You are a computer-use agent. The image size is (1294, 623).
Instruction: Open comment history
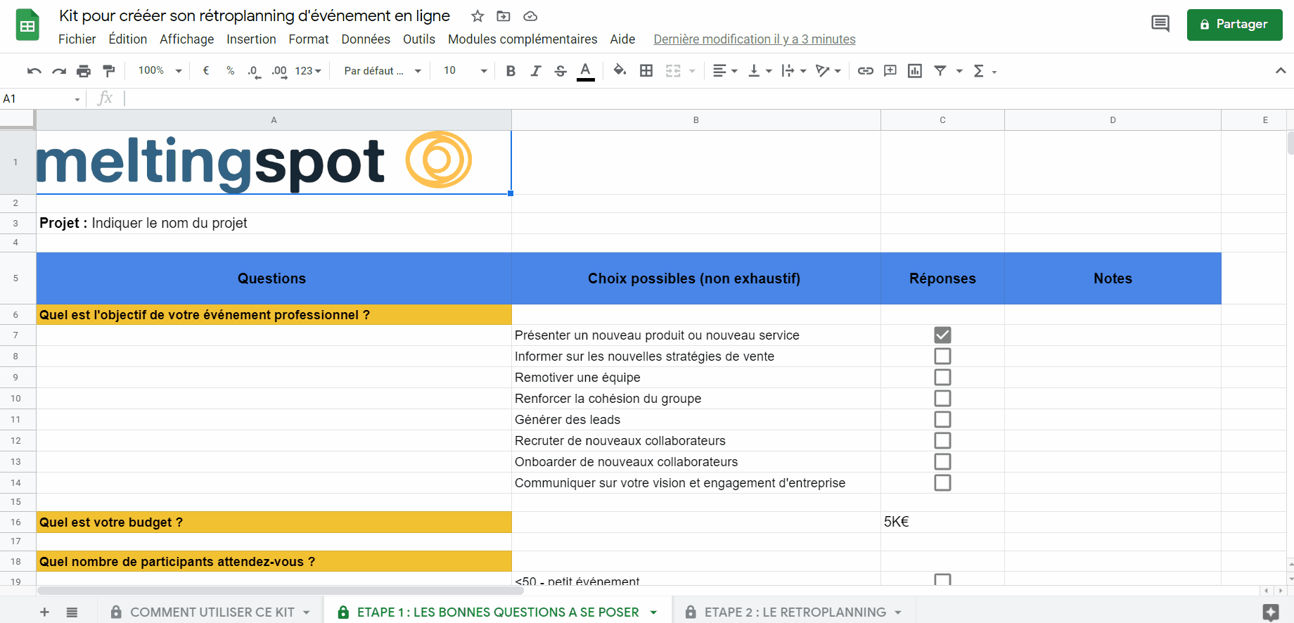pos(1160,24)
